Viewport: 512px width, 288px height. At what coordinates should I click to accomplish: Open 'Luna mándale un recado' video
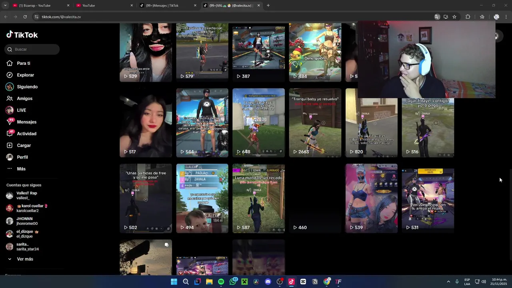pos(258,198)
